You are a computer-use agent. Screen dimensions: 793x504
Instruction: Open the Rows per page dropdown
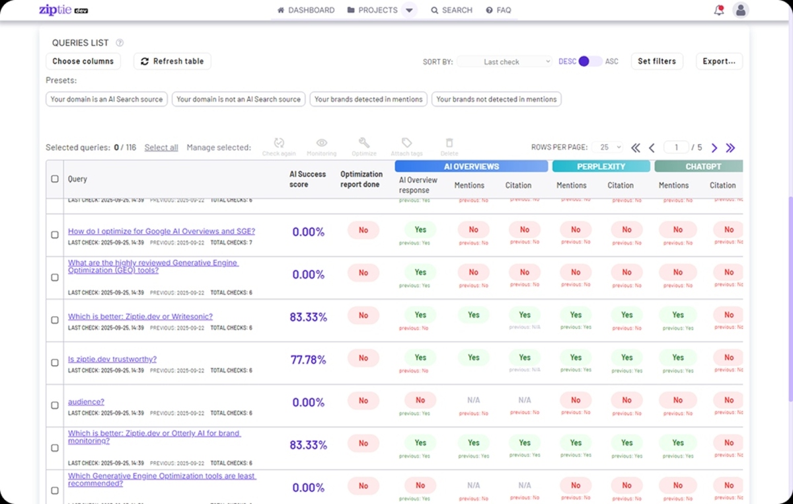point(607,147)
